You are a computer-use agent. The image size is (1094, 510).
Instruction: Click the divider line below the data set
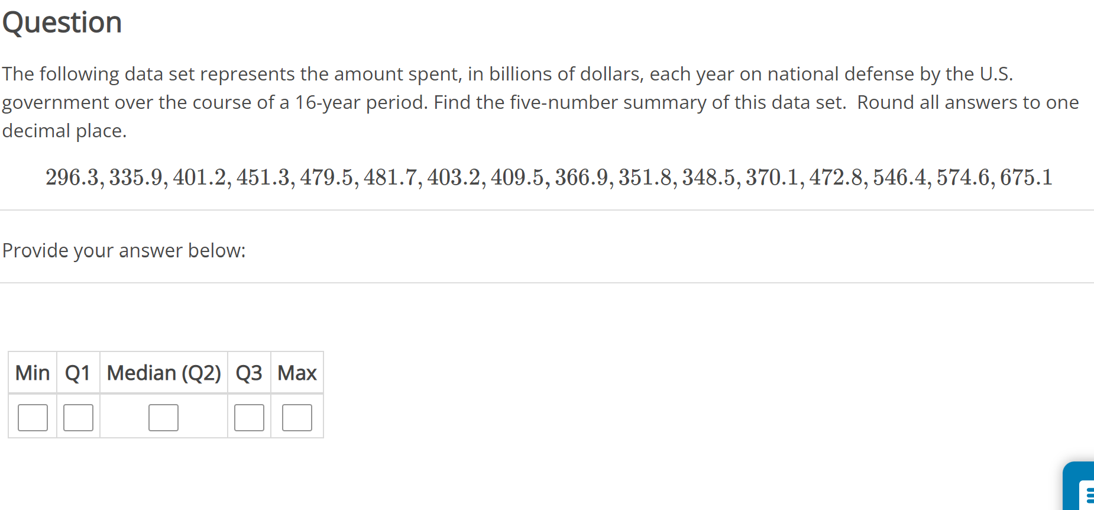[x=547, y=208]
